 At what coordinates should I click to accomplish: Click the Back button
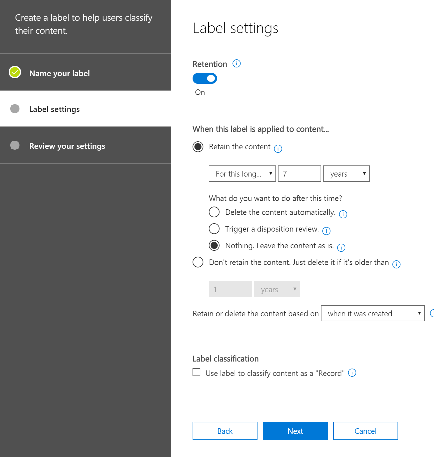pos(225,431)
